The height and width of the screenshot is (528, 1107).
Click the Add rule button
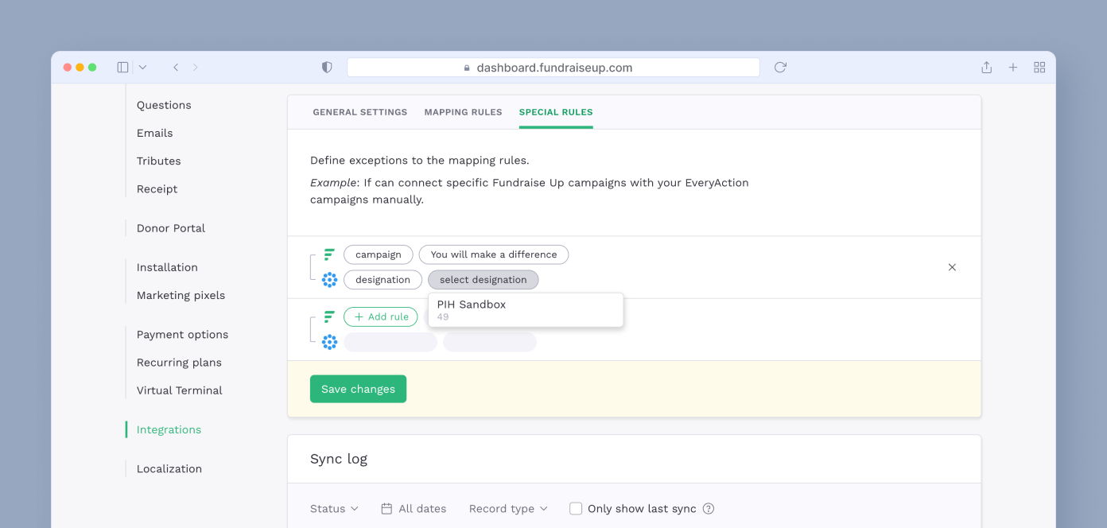click(x=381, y=316)
